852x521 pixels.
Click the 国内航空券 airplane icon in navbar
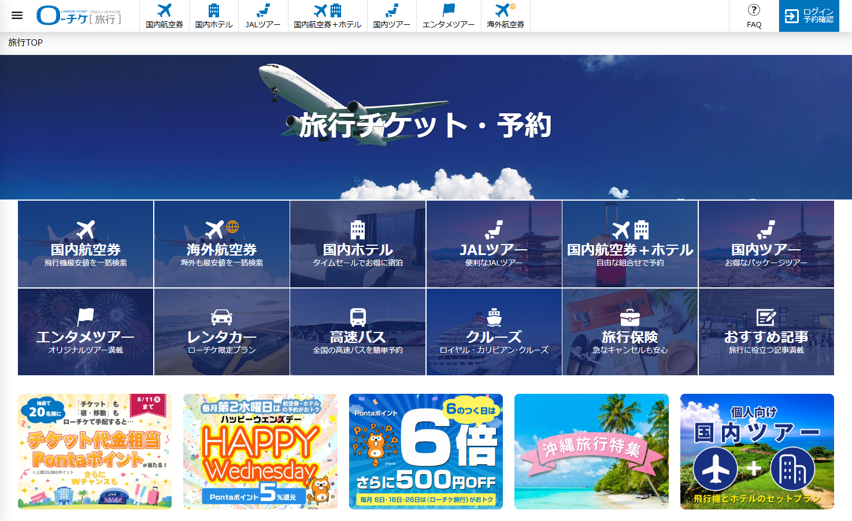coord(165,10)
